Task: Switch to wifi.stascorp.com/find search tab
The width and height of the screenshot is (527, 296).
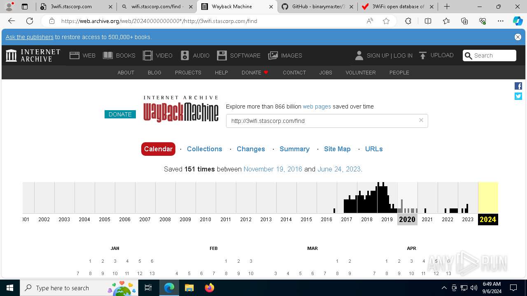Action: tap(157, 7)
